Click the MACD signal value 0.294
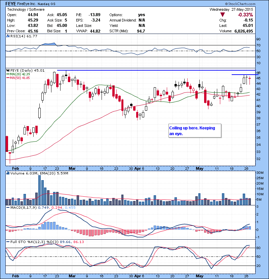The image size is (269, 279). click(x=56, y=207)
